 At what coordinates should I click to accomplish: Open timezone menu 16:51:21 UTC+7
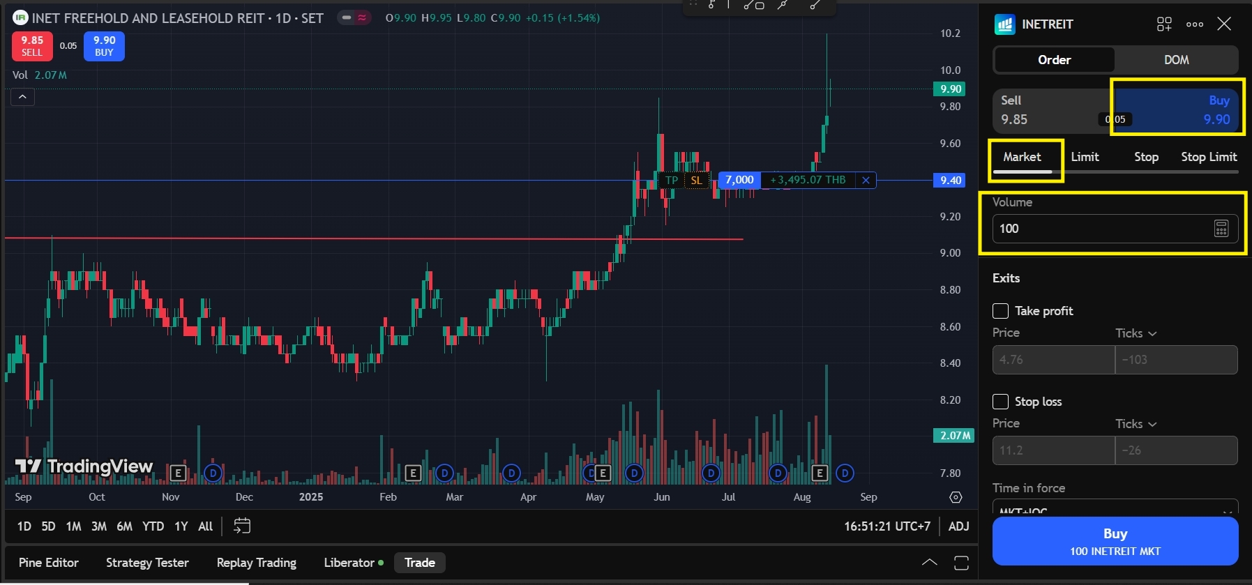887,526
